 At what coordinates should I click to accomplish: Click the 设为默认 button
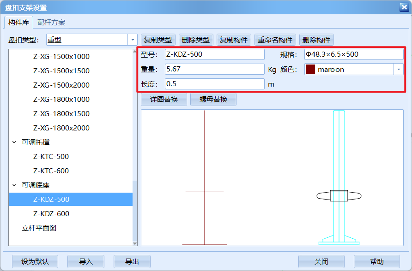pyautogui.click(x=35, y=262)
